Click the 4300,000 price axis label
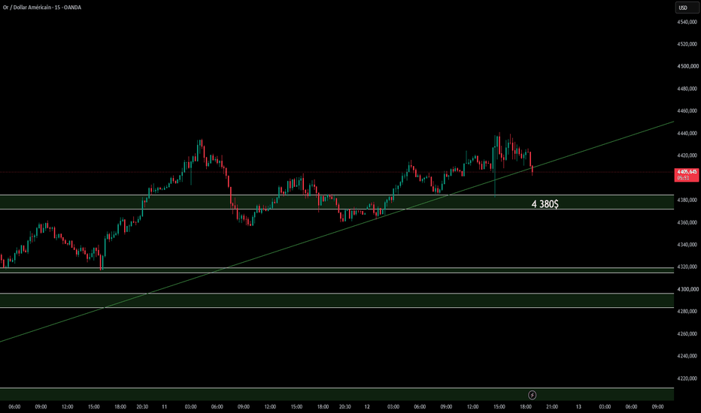 point(687,289)
